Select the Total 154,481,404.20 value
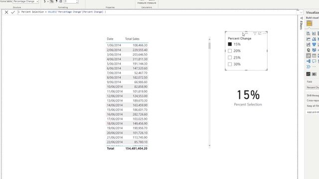The image size is (319, 179). click(x=136, y=148)
